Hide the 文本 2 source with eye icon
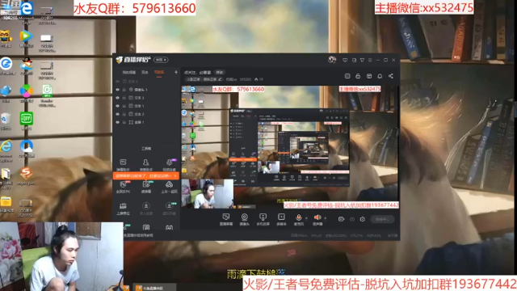Viewport: 517px width, 291px height. (x=117, y=114)
